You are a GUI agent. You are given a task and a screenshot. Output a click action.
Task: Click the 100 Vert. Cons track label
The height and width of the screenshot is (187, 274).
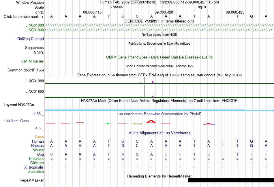point(16,121)
